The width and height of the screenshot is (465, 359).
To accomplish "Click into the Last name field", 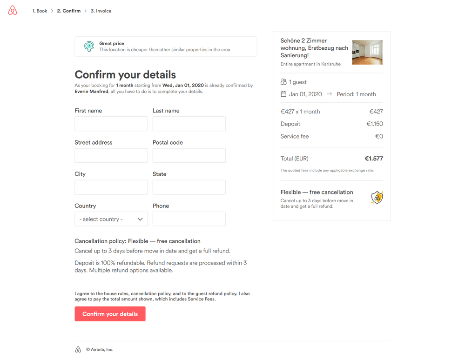I will tap(189, 124).
